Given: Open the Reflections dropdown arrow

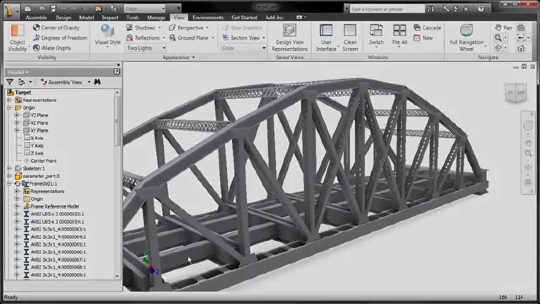Looking at the screenshot, I should [x=163, y=38].
